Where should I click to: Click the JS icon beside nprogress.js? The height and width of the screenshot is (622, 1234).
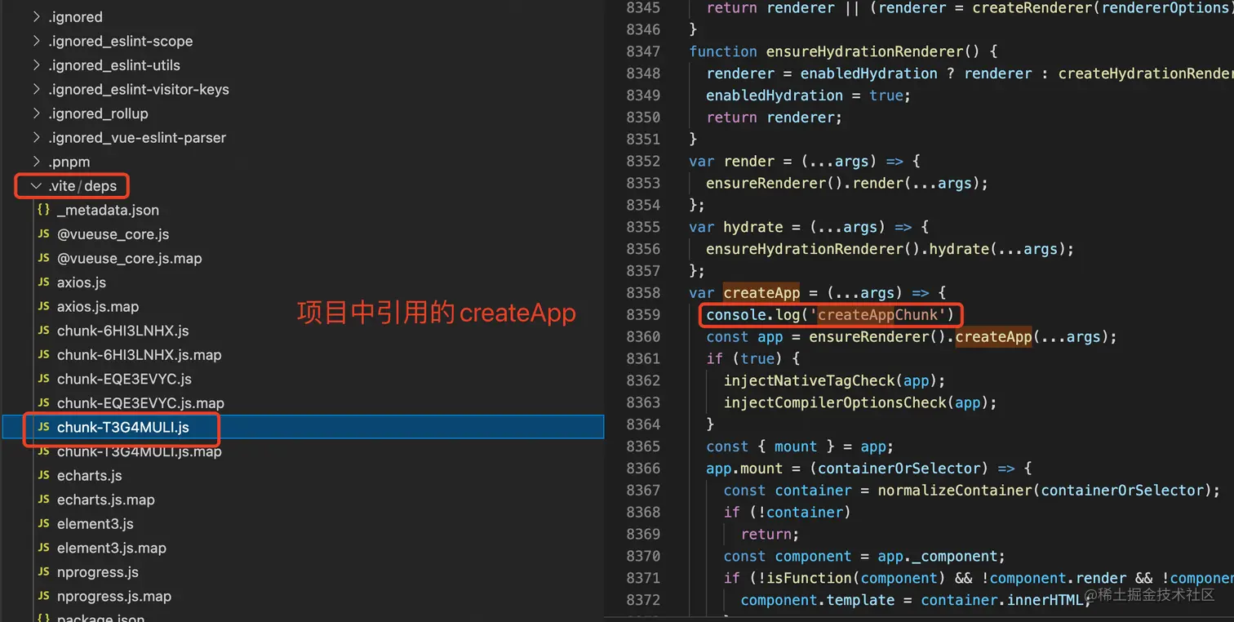tap(43, 571)
